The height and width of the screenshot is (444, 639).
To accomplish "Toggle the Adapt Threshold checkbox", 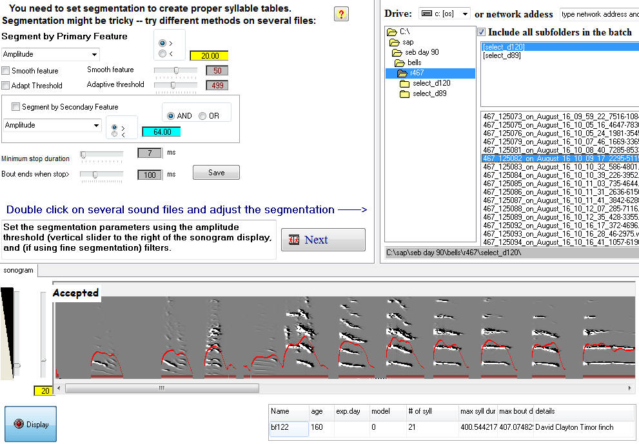I will click(6, 86).
